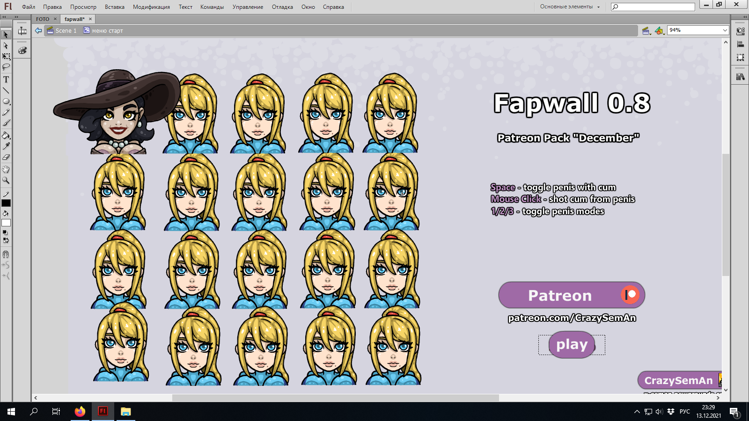Open the Edit Scene dropdown

[x=646, y=31]
